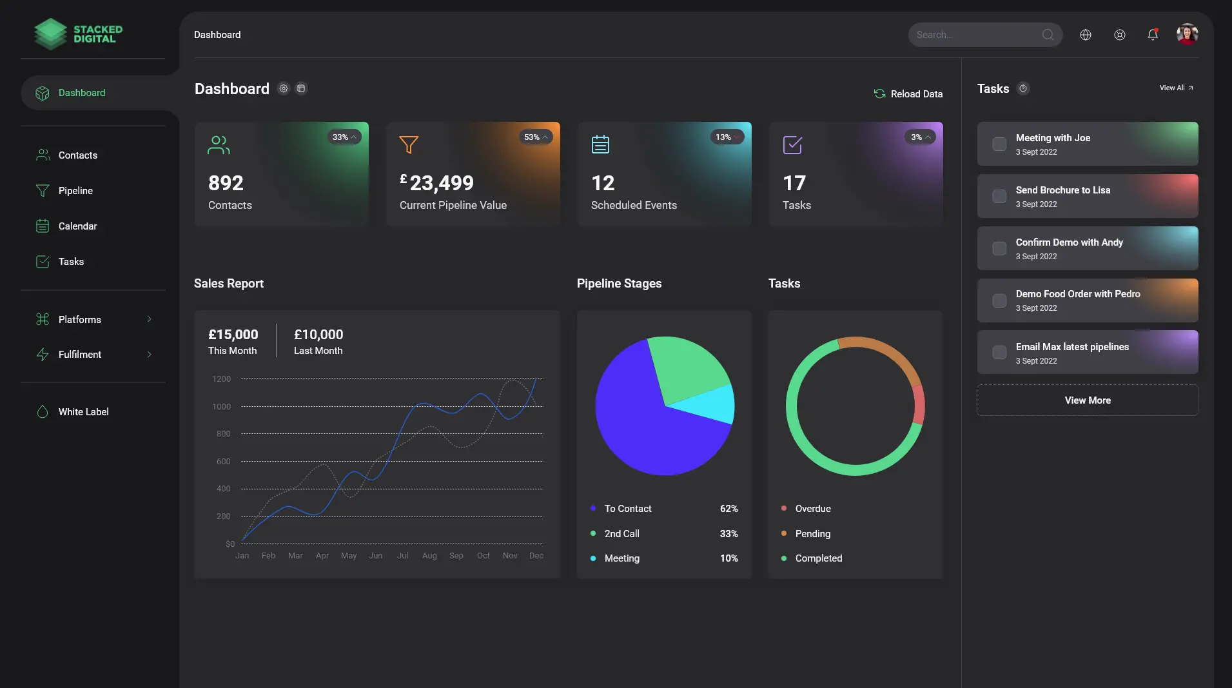Open the notifications bell
The image size is (1232, 688).
click(x=1153, y=35)
